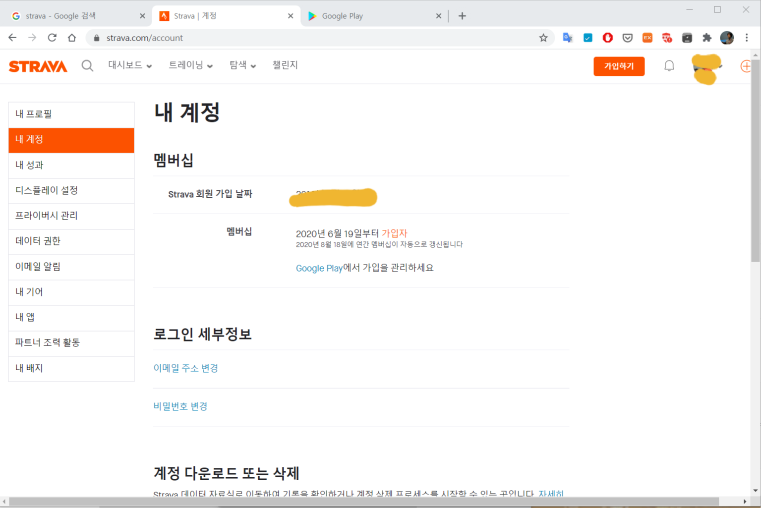Image resolution: width=761 pixels, height=508 pixels.
Task: Click the blue checkmark extension icon
Action: pyautogui.click(x=587, y=38)
